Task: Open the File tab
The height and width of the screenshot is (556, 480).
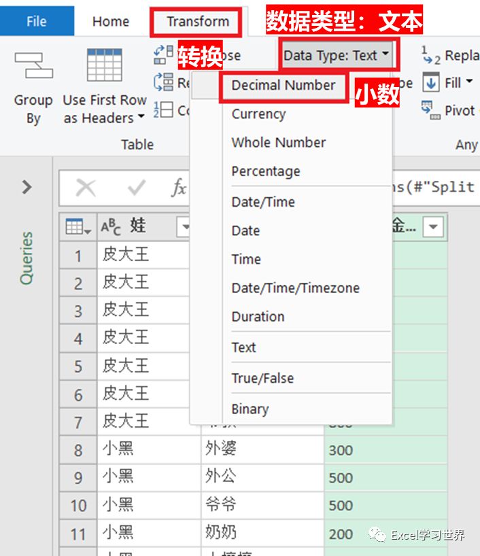Action: (x=37, y=21)
